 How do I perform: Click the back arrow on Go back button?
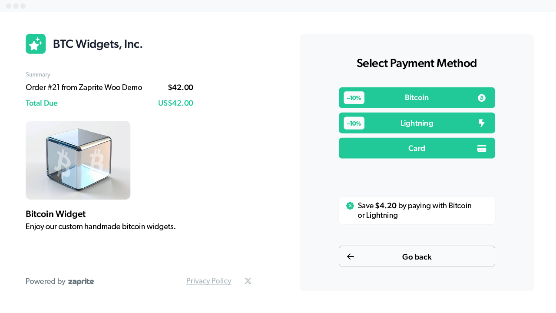point(350,256)
